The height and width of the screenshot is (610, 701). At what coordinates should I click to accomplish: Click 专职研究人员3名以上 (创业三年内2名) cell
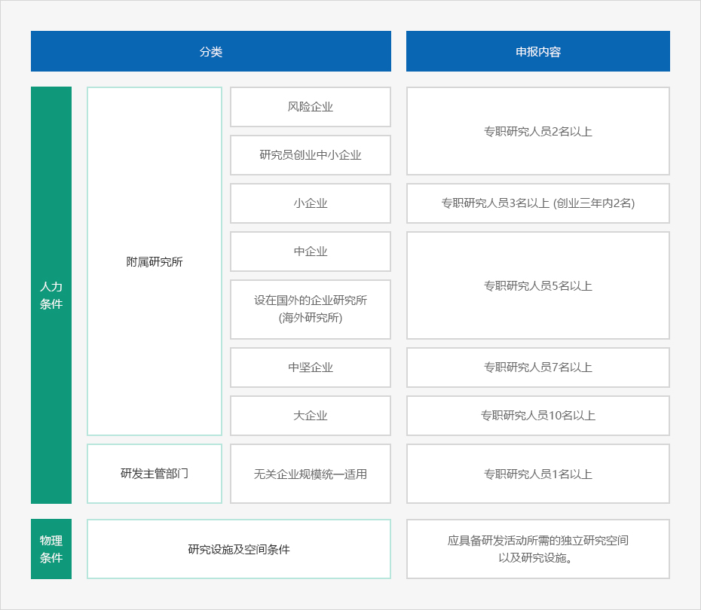[538, 203]
